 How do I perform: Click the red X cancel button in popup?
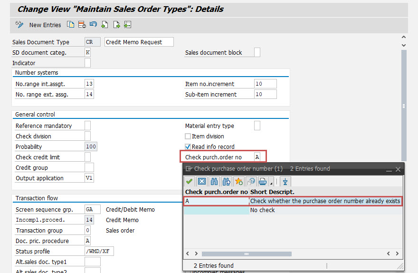point(202,181)
